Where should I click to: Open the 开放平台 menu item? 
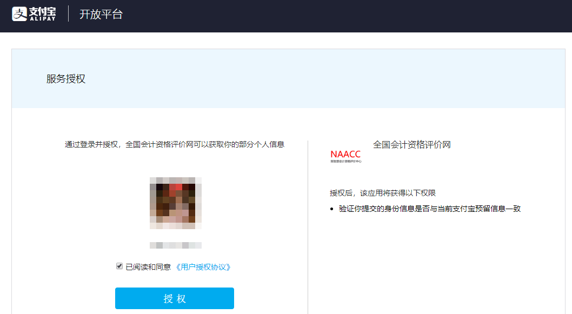click(102, 15)
